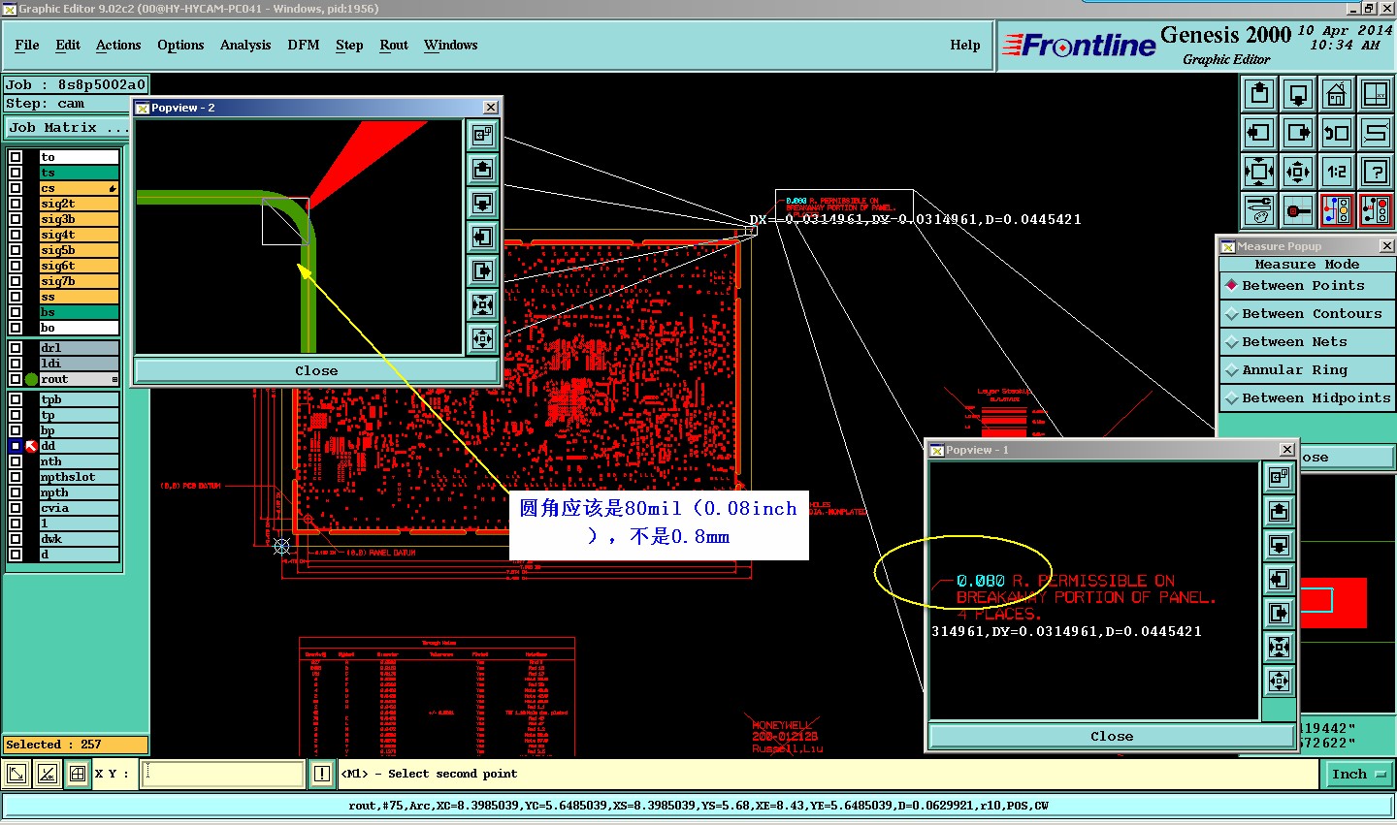The width and height of the screenshot is (1397, 825).
Task: Toggle checkbox for layer 'dd'
Action: click(16, 446)
